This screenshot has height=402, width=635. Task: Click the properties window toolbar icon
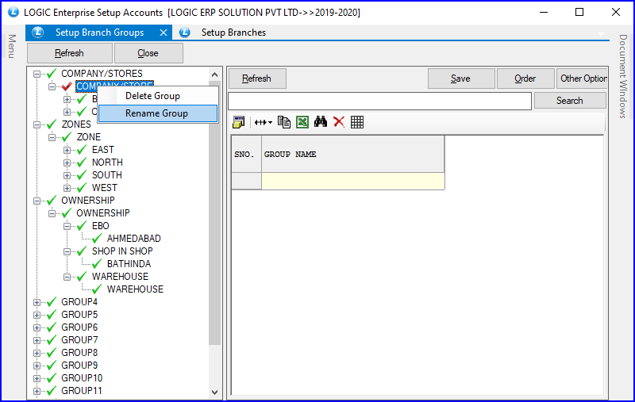point(239,122)
